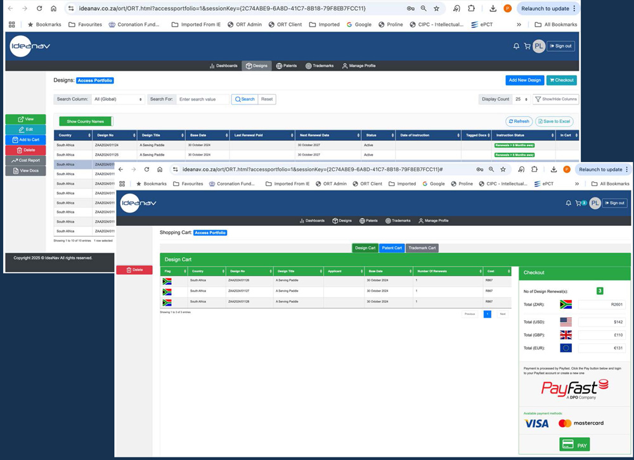Image resolution: width=634 pixels, height=460 pixels.
Task: Click the South African flag for design ZAA2024/01128
Action: point(167,302)
